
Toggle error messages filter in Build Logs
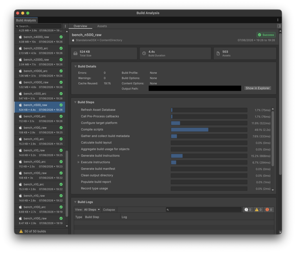click(x=269, y=210)
